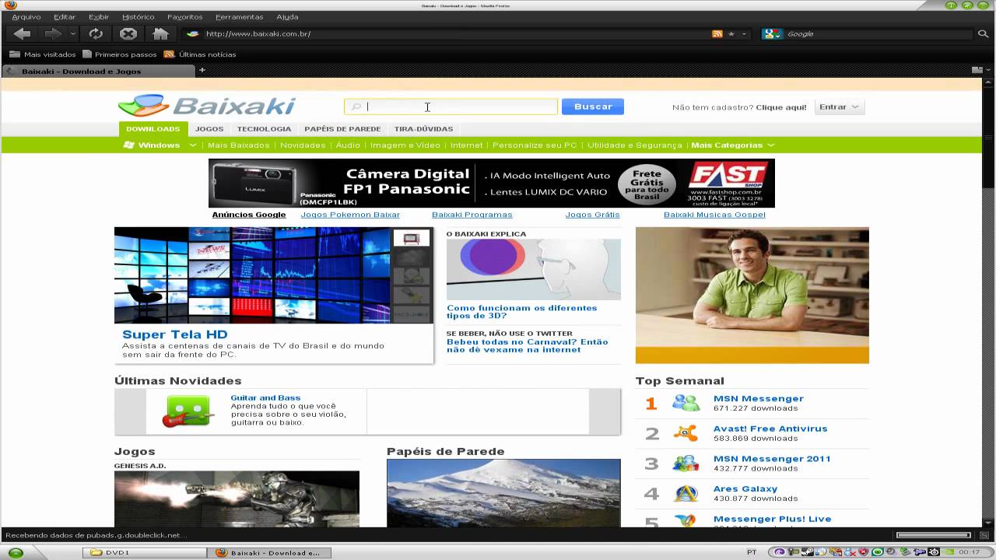Open the back/forward history dropdown arrow
Image resolution: width=996 pixels, height=560 pixels.
click(x=73, y=33)
